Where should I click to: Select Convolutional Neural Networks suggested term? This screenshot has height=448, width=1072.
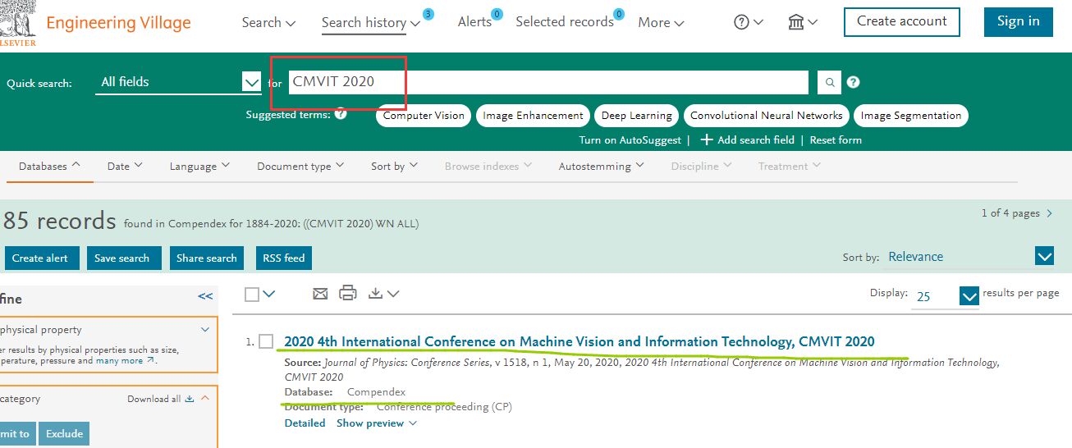click(766, 116)
